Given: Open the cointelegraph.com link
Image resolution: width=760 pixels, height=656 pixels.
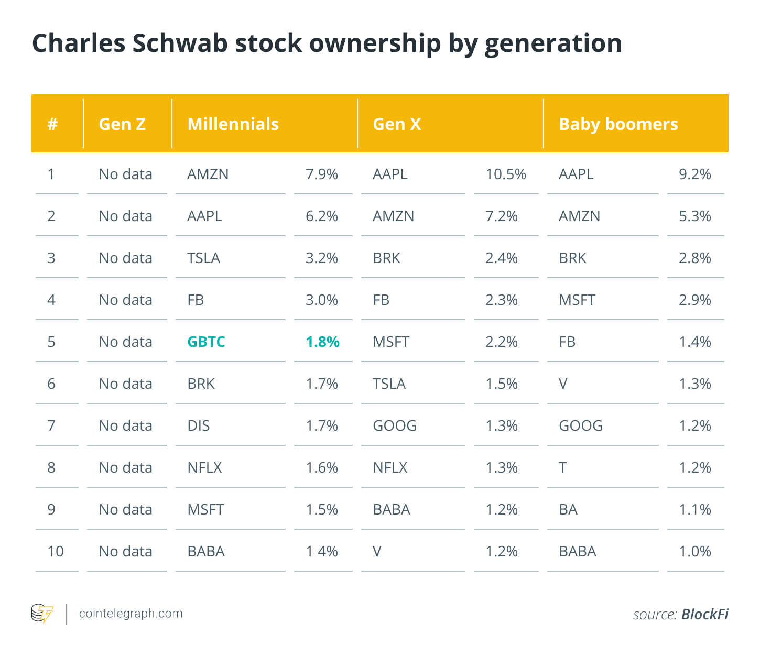Looking at the screenshot, I should click(x=131, y=614).
